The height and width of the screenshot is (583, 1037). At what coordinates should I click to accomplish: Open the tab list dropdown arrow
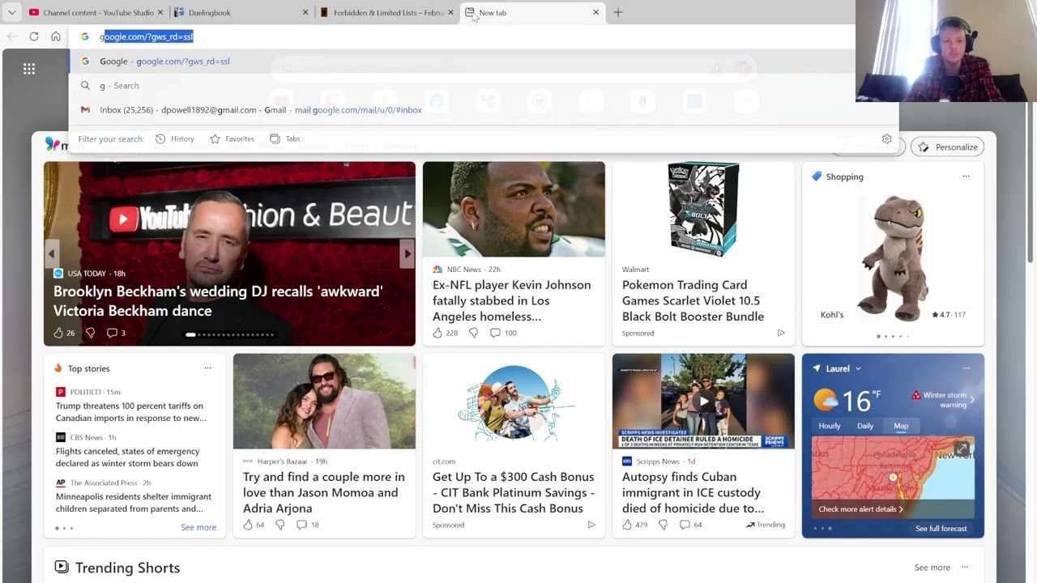[x=11, y=12]
